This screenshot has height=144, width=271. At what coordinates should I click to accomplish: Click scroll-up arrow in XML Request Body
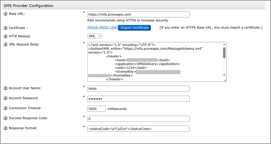point(224,45)
